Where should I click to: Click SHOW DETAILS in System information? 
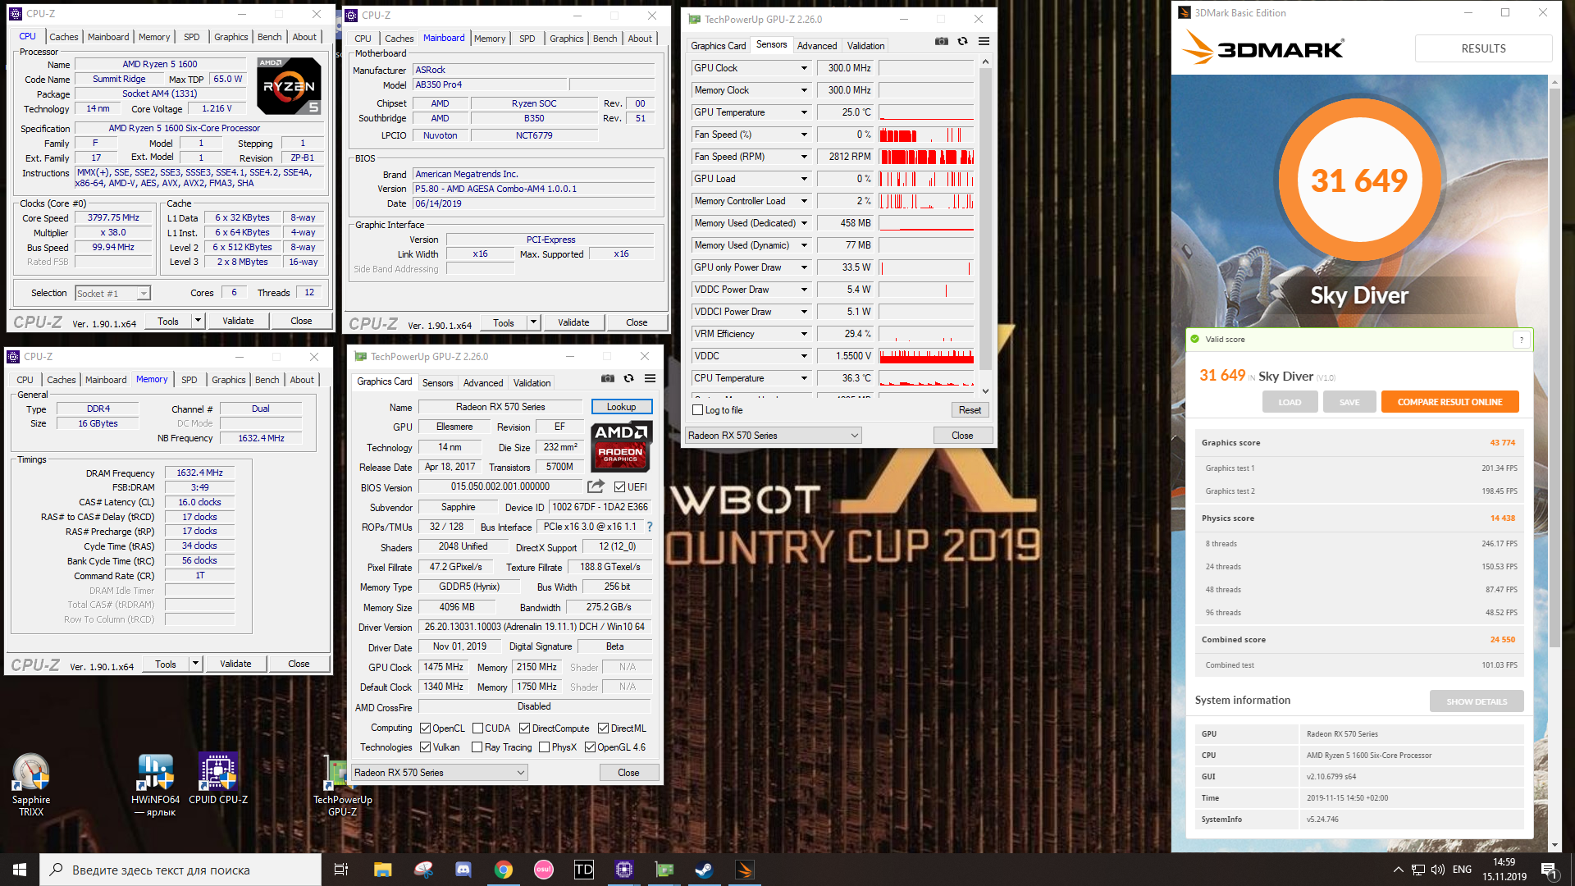(x=1477, y=701)
